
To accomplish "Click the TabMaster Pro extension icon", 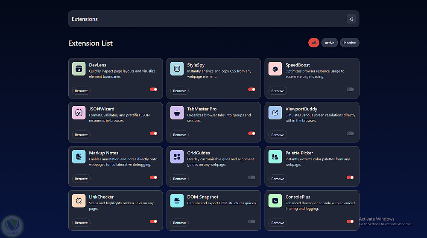I will click(x=177, y=113).
